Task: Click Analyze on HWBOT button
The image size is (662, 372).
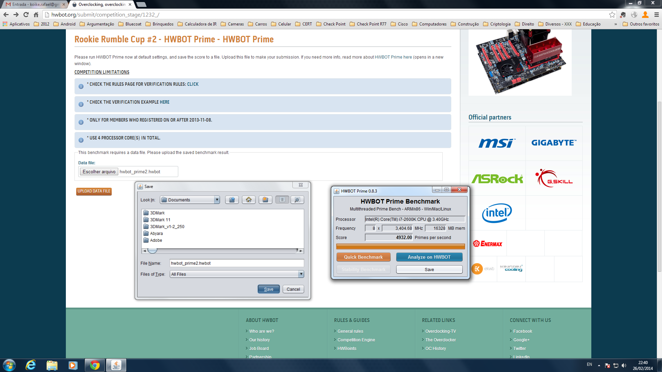Action: pos(429,257)
